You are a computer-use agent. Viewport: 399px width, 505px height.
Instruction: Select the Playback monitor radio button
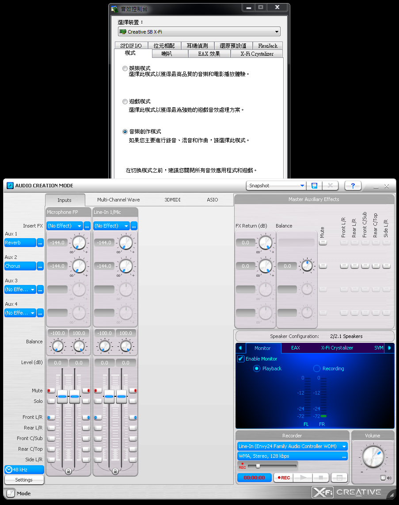[257, 368]
